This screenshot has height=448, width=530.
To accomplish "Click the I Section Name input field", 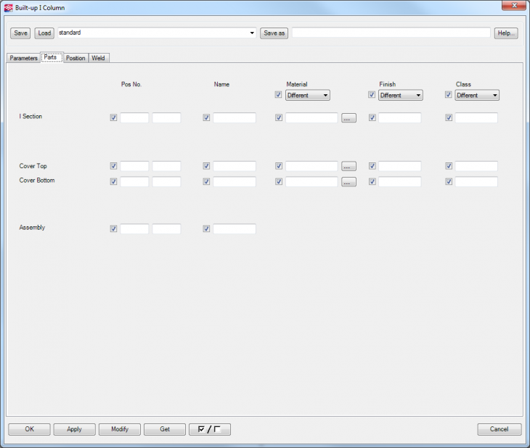I will tap(234, 117).
